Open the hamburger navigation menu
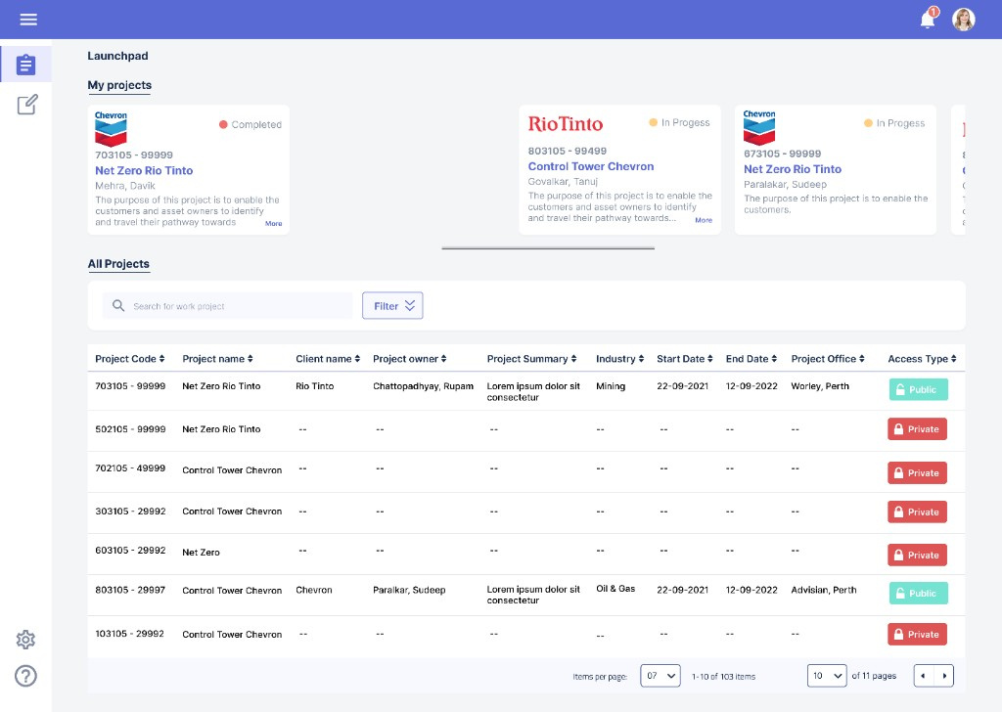 (x=28, y=20)
